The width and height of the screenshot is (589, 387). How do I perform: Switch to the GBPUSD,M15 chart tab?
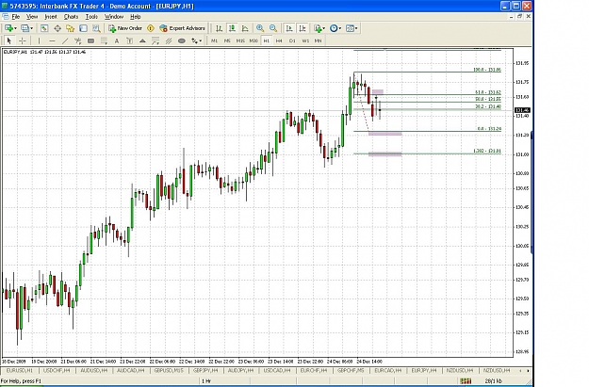pos(169,370)
